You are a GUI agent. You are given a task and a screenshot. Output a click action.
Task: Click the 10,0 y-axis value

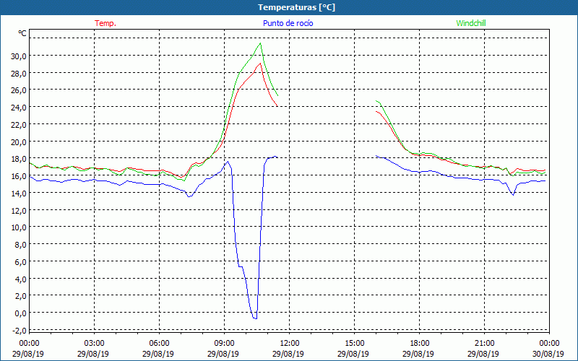20,227
